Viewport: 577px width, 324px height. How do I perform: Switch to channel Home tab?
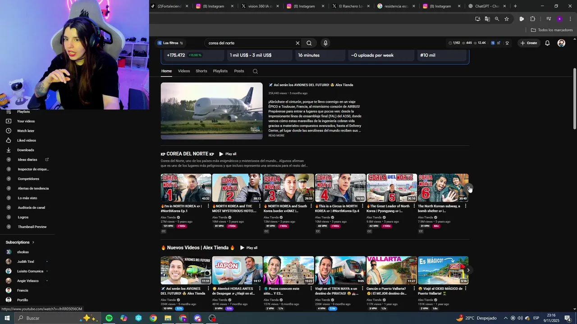(x=166, y=71)
